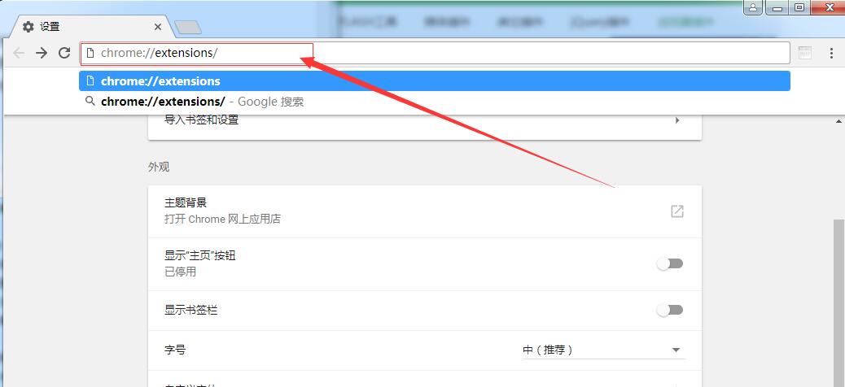This screenshot has height=387, width=845.
Task: Click the address bar containing chrome://extensions/
Action: click(x=436, y=53)
